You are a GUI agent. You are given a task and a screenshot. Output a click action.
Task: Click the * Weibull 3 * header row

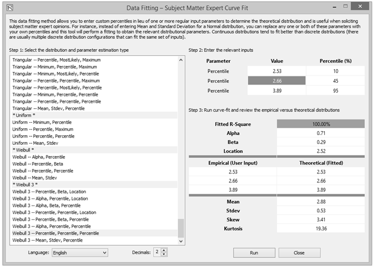95,185
